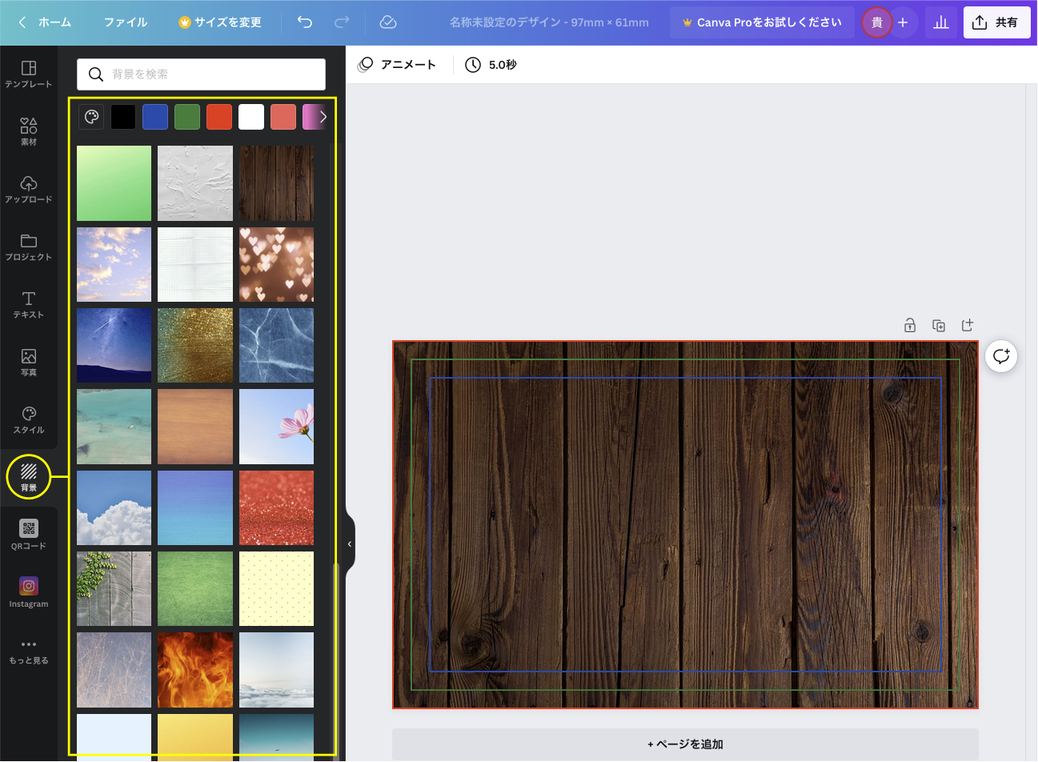Screen dimensions: 1038x762
Task: Choose the bare branches gray background
Action: coord(114,670)
